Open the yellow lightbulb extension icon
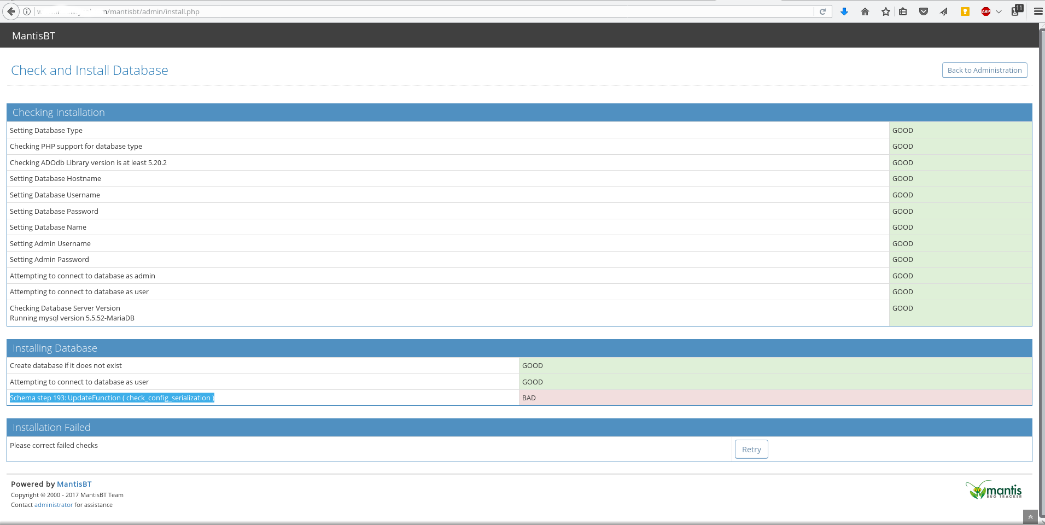The image size is (1045, 525). (965, 11)
